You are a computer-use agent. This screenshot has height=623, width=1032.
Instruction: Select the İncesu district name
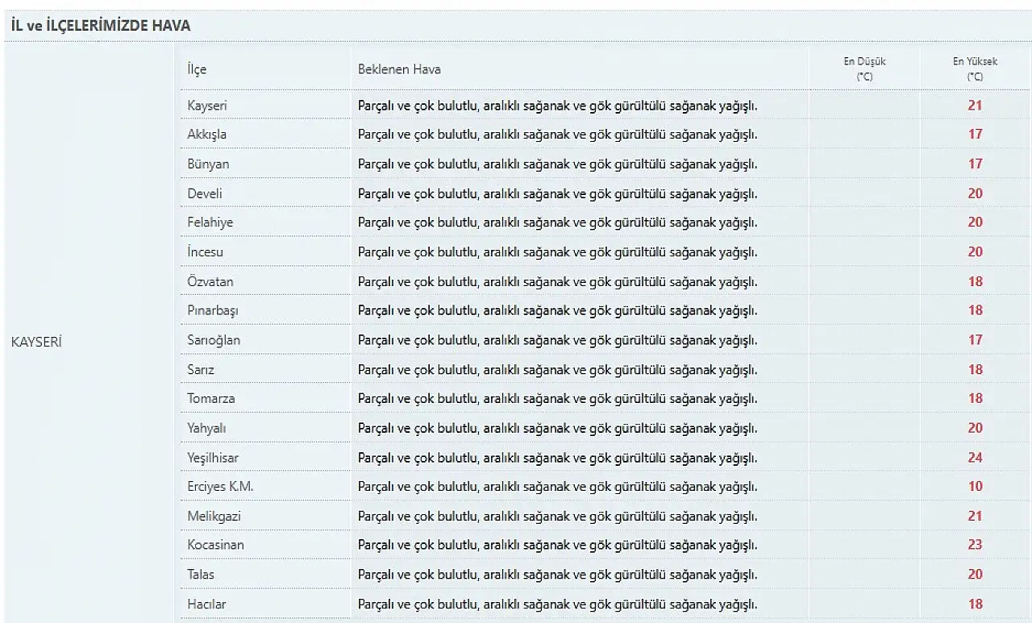pos(205,252)
